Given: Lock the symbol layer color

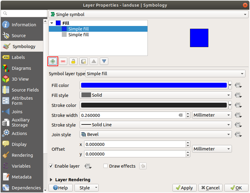Looking at the screenshot, I should point(73,61).
